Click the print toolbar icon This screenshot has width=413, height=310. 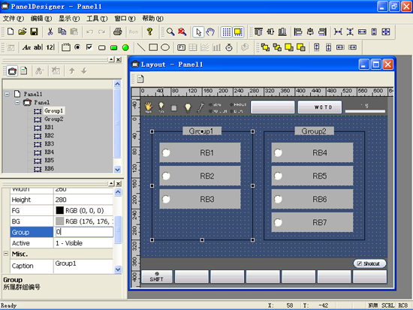coord(117,32)
